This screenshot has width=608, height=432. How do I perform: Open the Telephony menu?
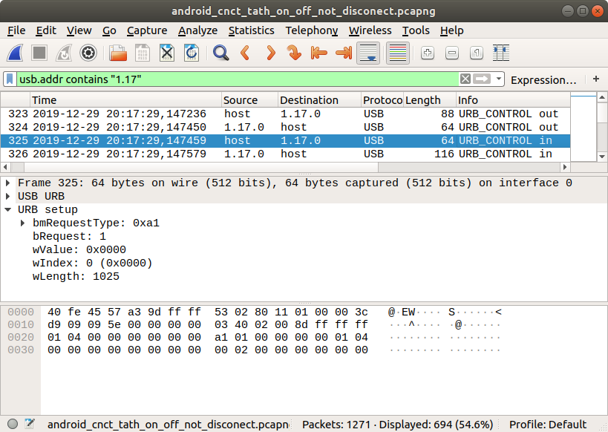pos(312,30)
